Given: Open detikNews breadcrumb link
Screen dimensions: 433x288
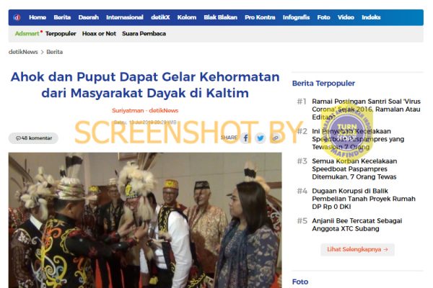Looking at the screenshot, I should 23,52.
